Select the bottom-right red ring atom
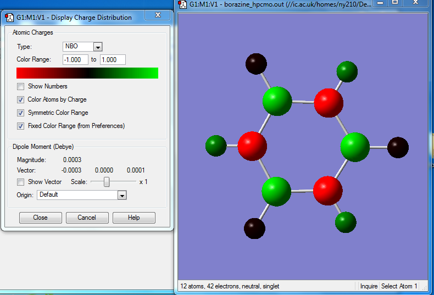The width and height of the screenshot is (434, 295). coord(328,191)
